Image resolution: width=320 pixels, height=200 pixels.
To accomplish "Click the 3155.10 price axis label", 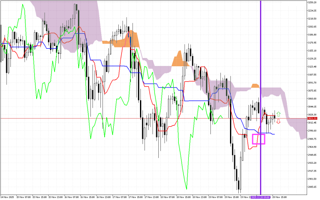I will tap(312, 50).
